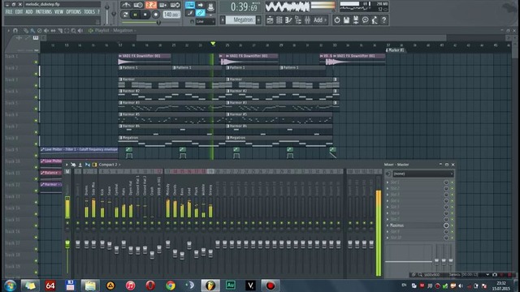Toggle the 3.2 recording countdown button
The width and height of the screenshot is (520, 292).
150,5
